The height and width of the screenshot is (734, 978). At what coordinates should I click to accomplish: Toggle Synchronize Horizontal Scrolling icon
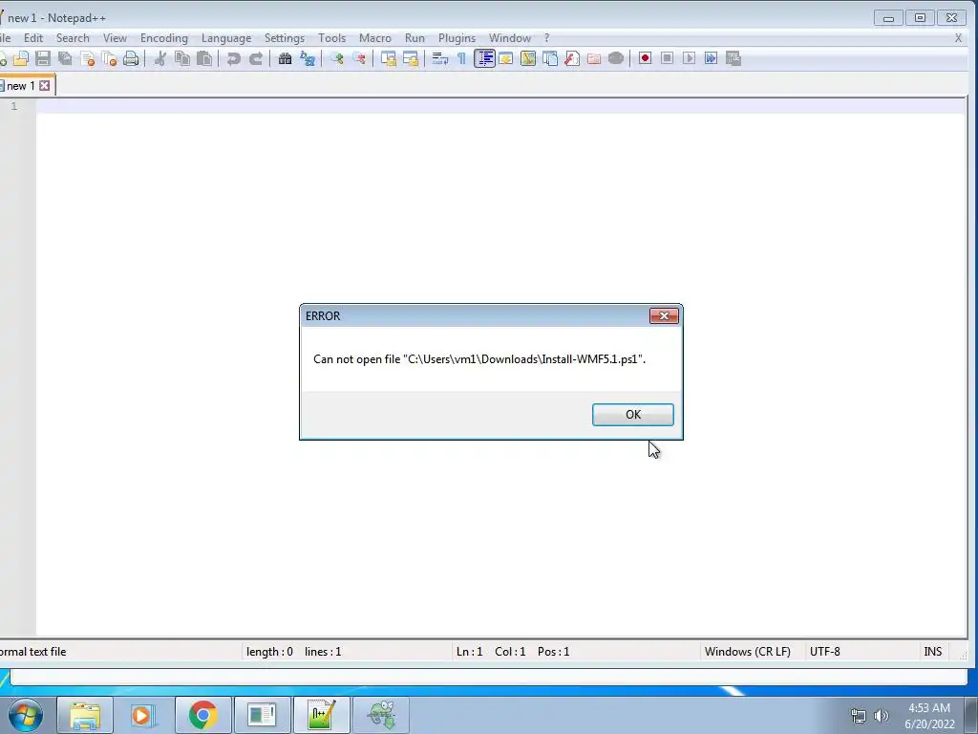click(411, 58)
